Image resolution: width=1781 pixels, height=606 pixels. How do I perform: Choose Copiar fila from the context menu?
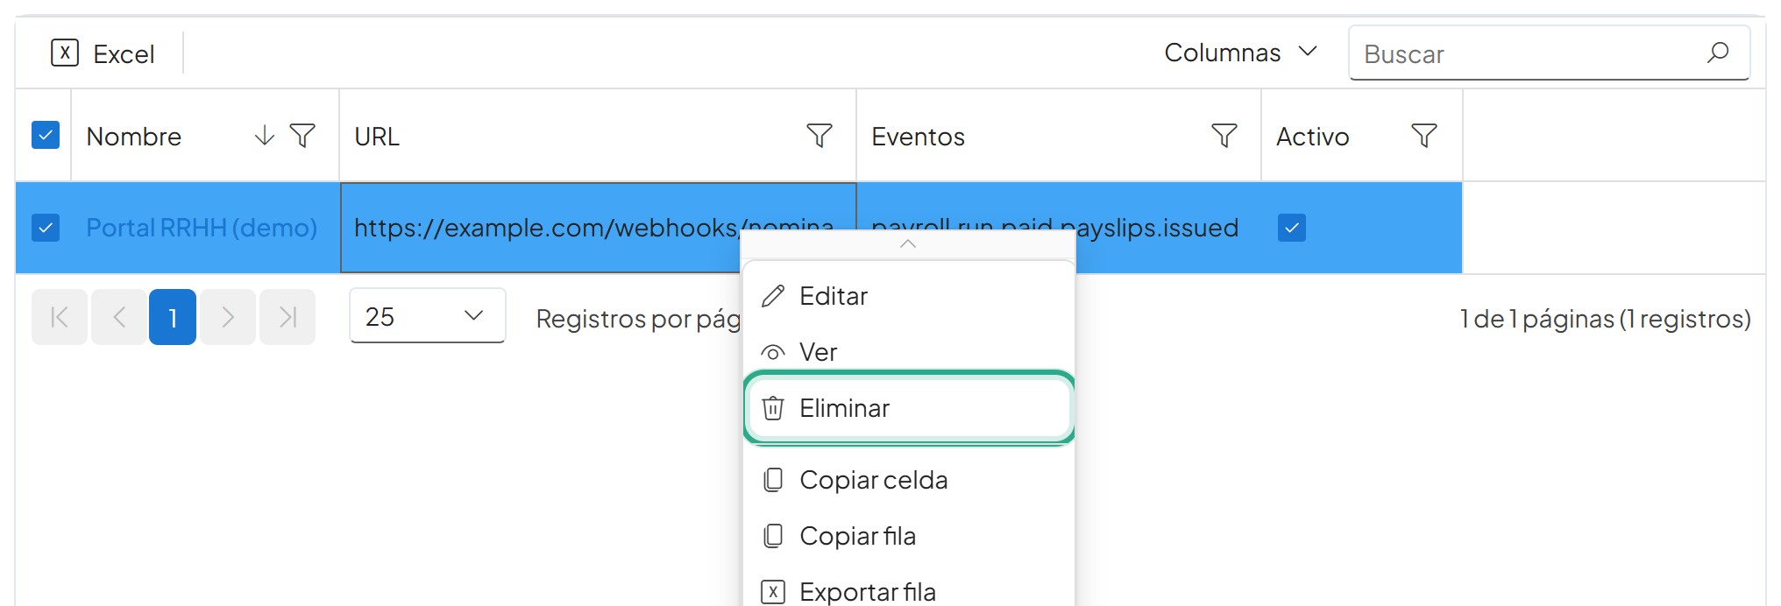coord(909,536)
